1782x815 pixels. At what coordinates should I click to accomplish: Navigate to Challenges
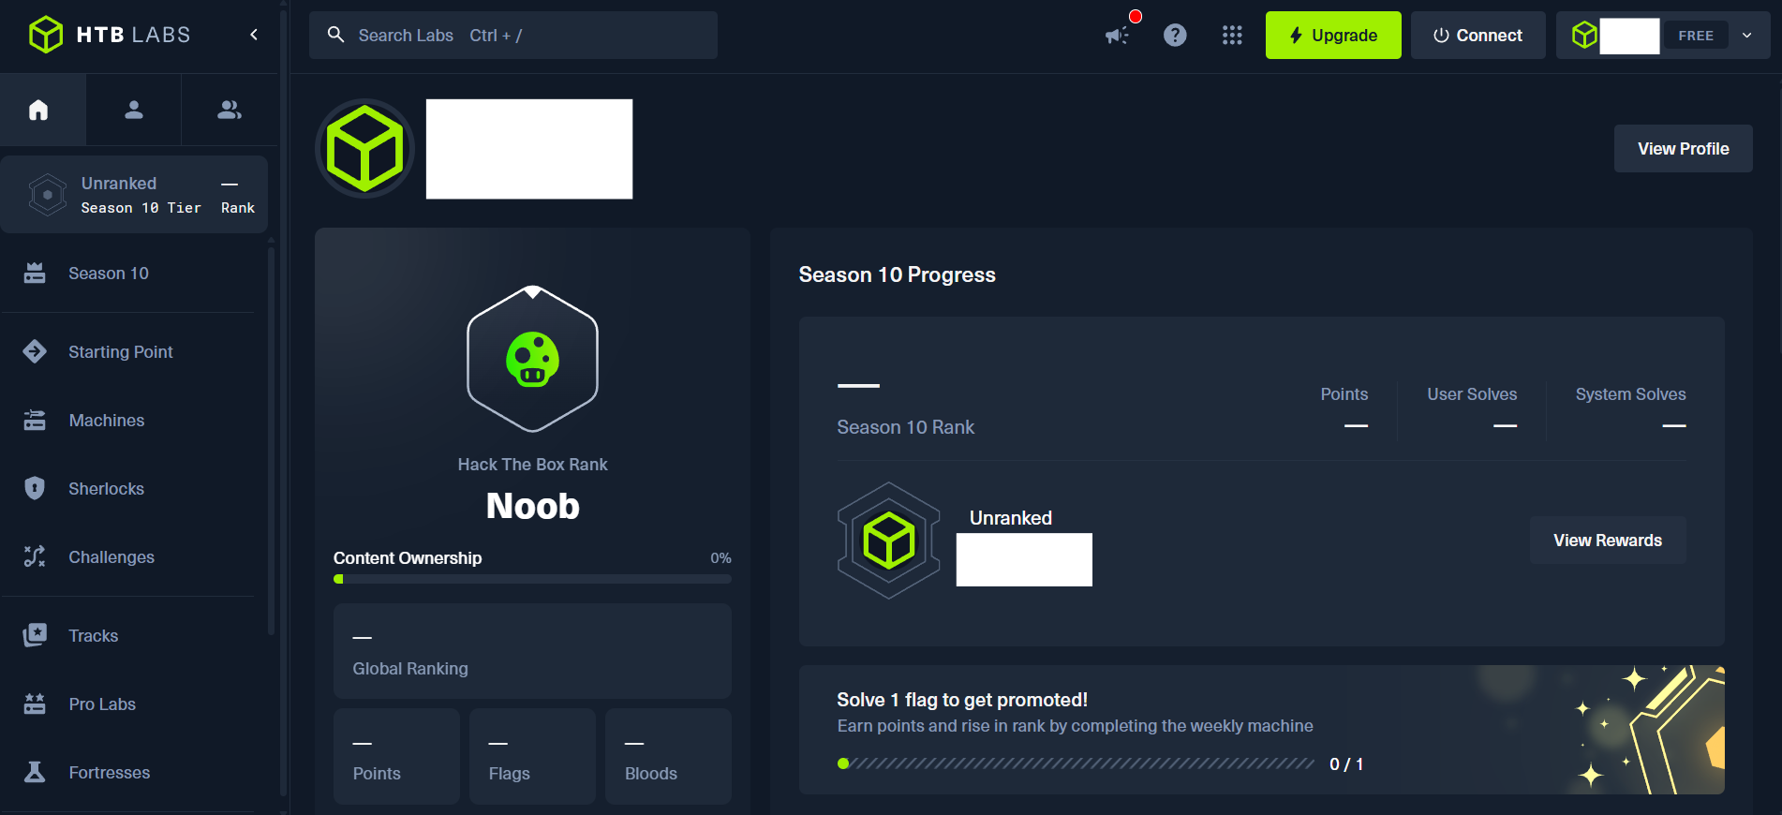click(x=111, y=557)
